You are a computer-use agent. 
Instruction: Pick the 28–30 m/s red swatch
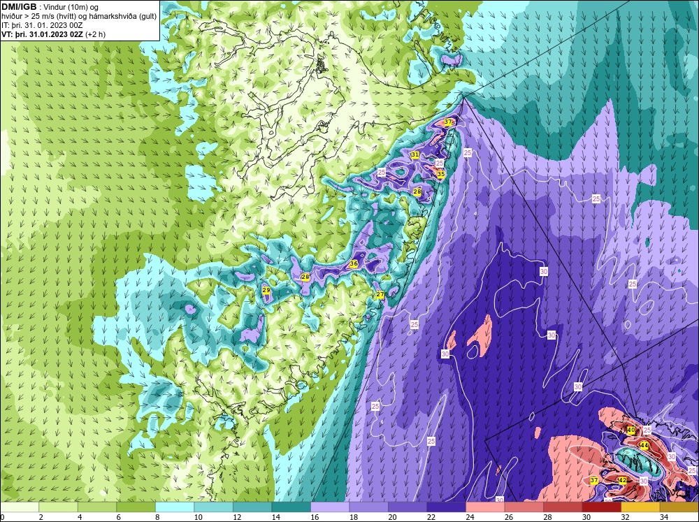[x=563, y=507]
